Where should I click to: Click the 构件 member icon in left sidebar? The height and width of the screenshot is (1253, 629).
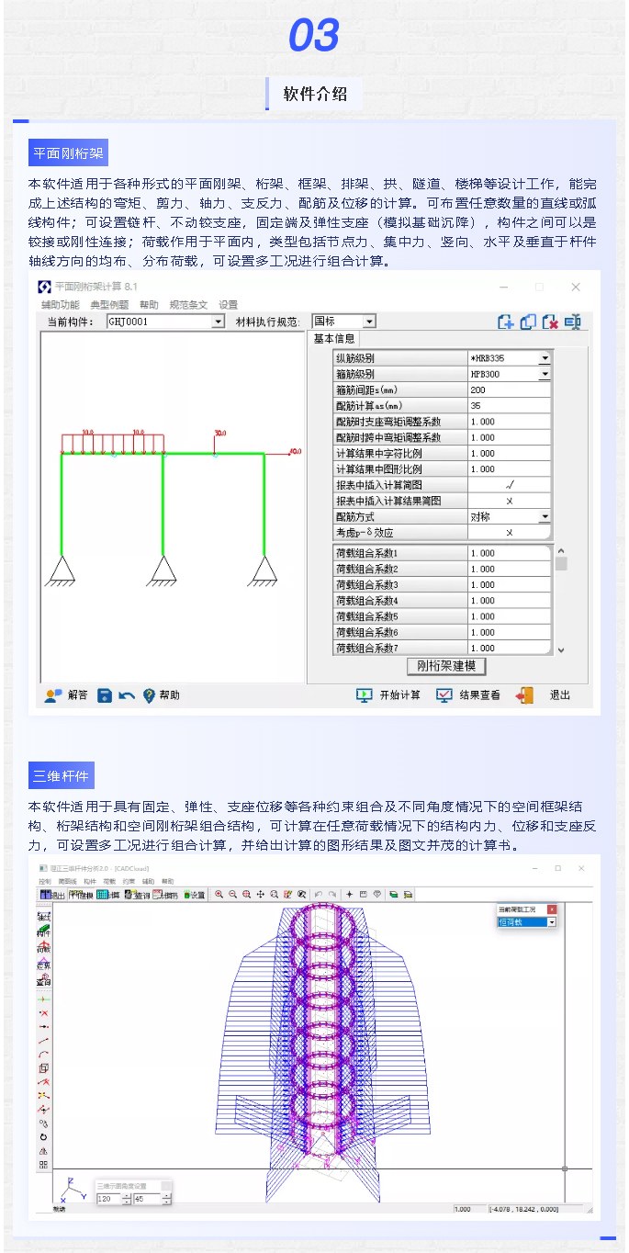coord(43,932)
